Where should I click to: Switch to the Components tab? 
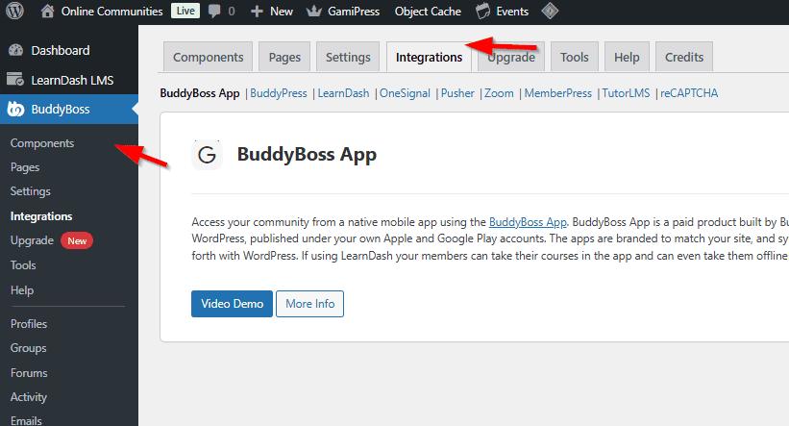[x=209, y=57]
